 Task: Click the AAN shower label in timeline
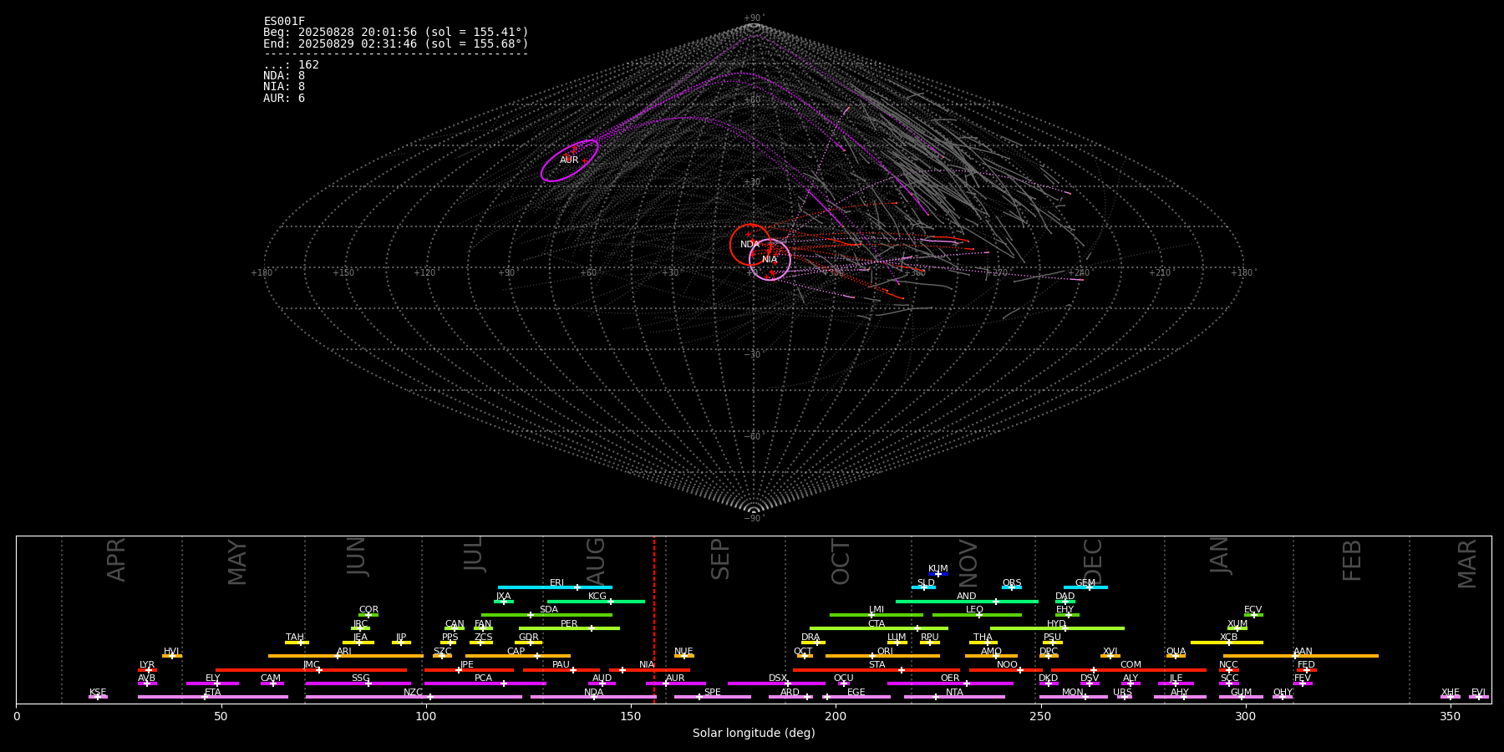click(1303, 652)
